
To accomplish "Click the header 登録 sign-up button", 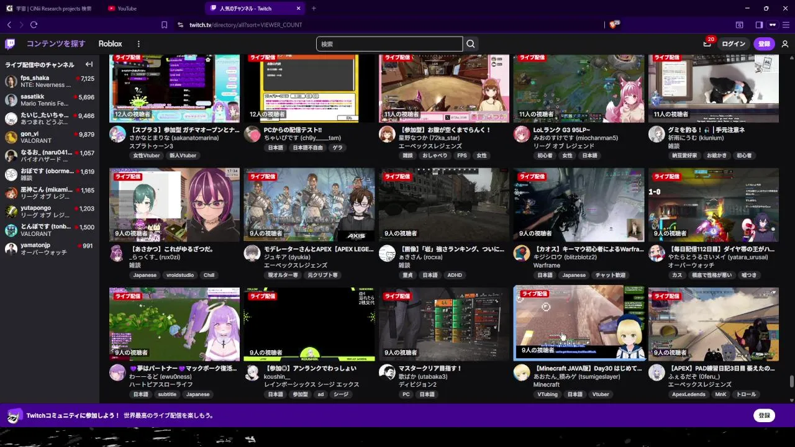I will (x=764, y=44).
